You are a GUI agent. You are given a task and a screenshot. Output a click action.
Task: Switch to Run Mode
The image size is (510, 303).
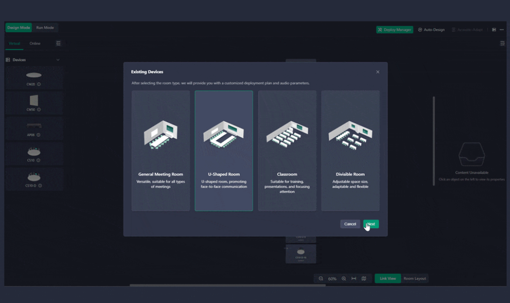tap(45, 28)
